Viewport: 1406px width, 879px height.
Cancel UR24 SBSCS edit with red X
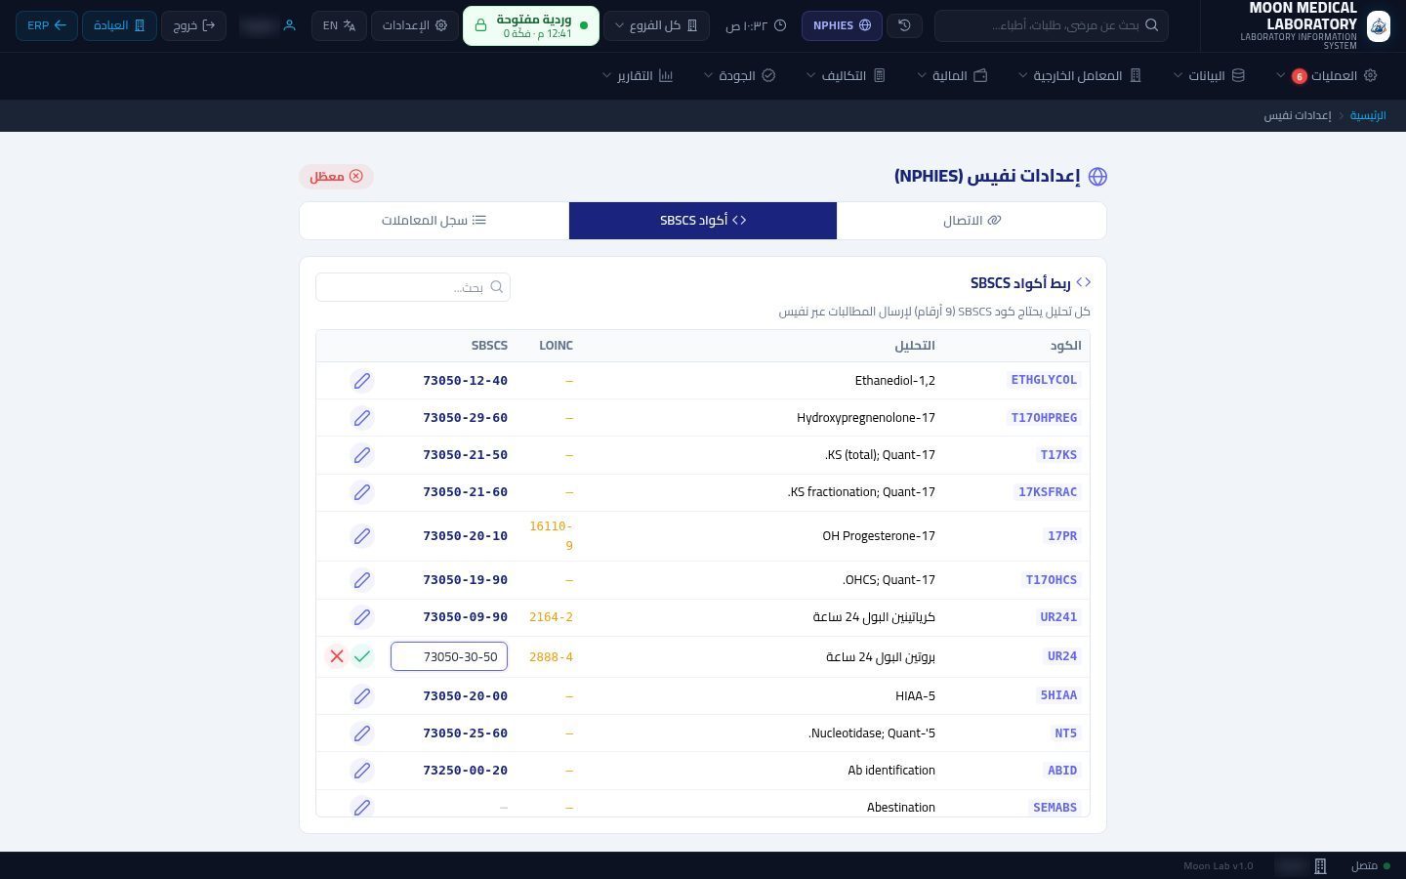pos(337,656)
